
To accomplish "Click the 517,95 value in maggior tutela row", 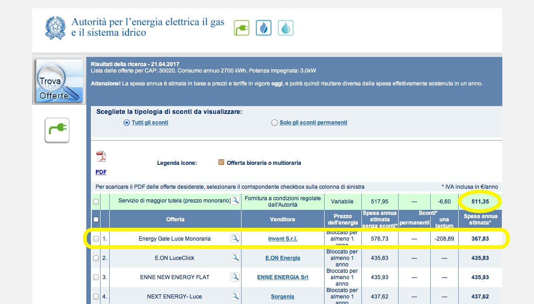I will [380, 202].
